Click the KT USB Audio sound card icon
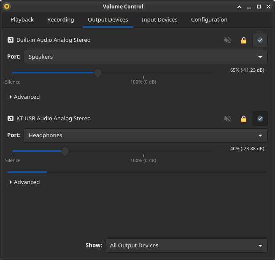This screenshot has width=275, height=260. [x=11, y=119]
